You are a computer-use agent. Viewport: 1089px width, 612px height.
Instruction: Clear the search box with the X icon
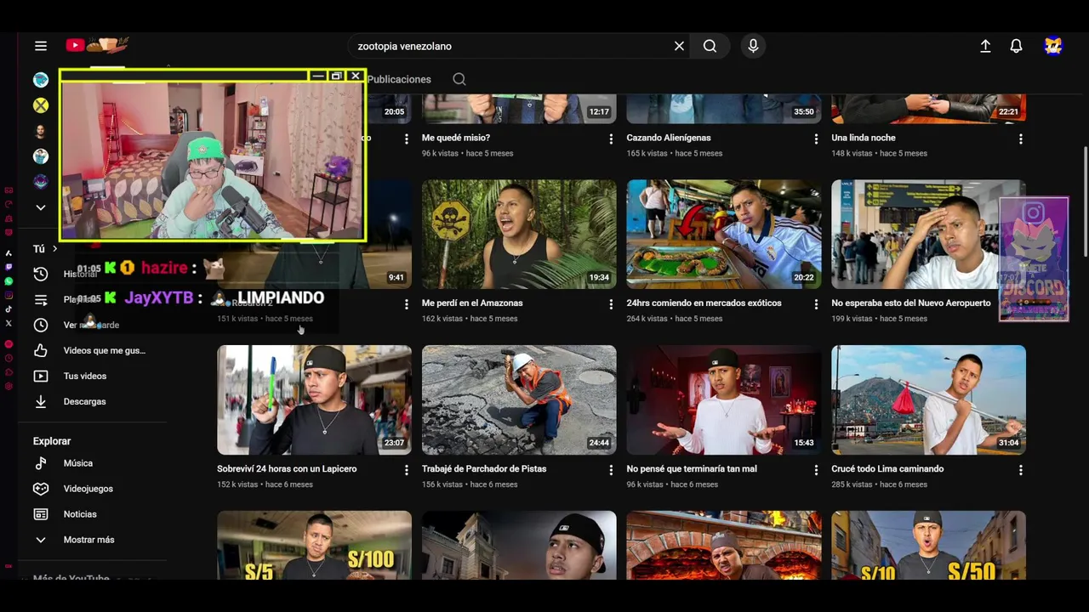click(679, 46)
